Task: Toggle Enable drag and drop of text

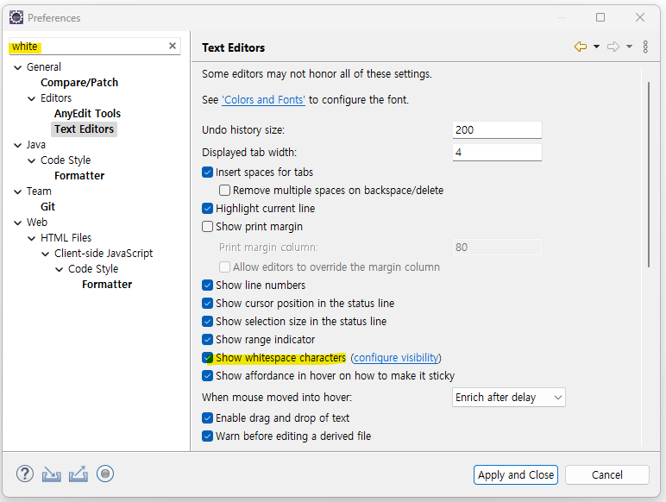Action: 207,418
